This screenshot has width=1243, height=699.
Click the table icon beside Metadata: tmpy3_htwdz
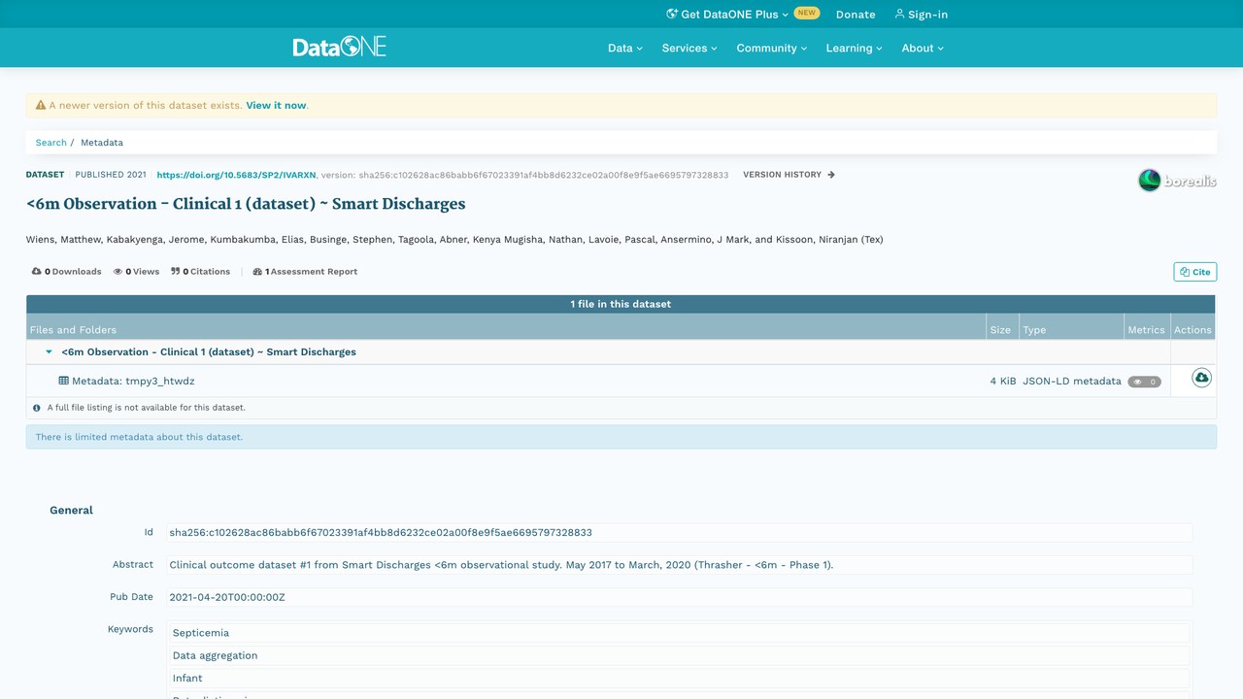(64, 381)
